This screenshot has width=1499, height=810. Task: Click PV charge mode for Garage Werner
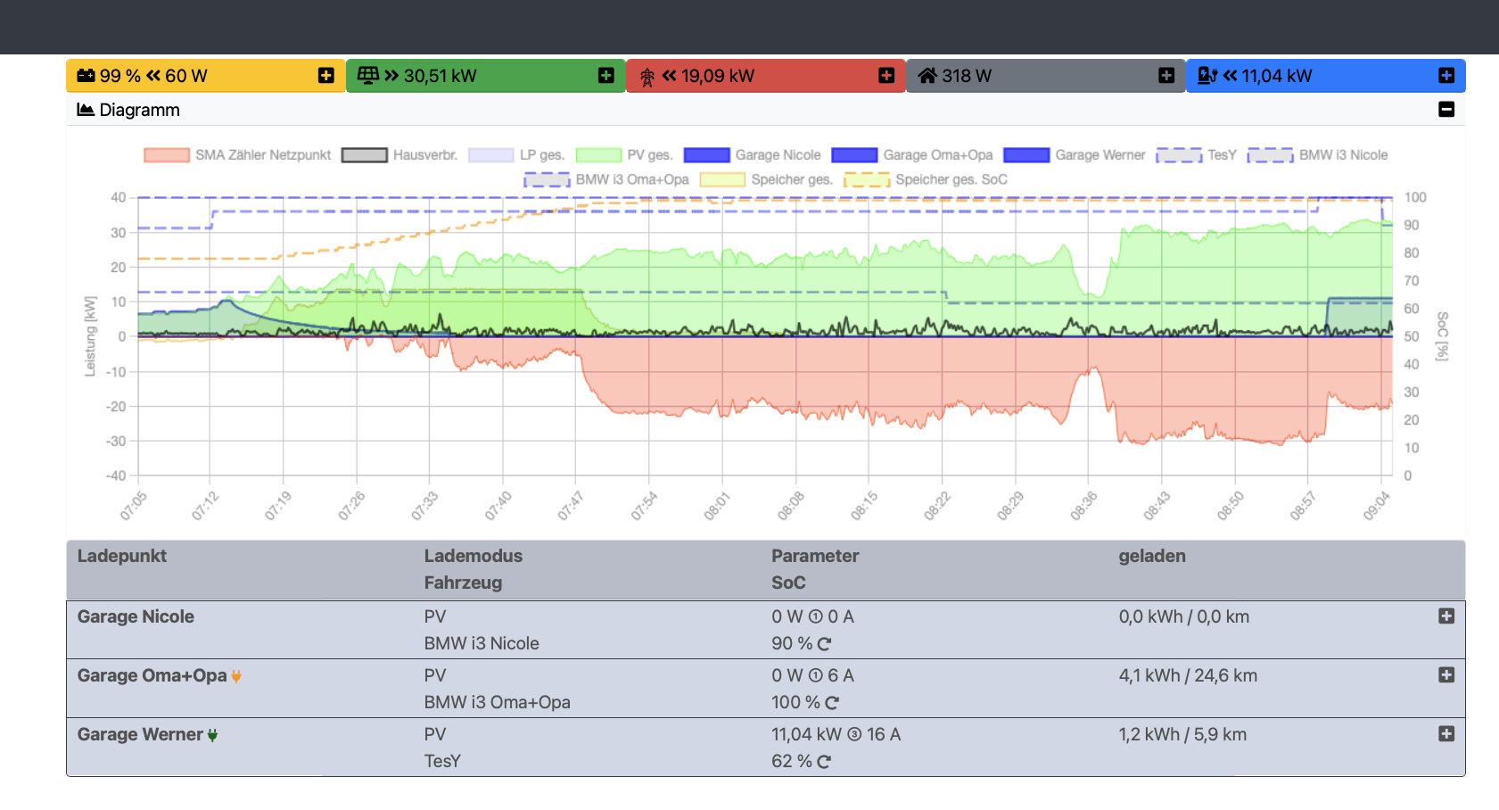(435, 734)
